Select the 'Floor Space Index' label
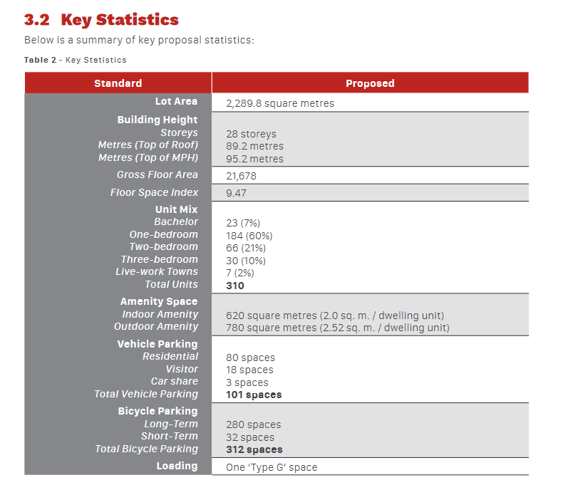This screenshot has width=563, height=490. (154, 192)
